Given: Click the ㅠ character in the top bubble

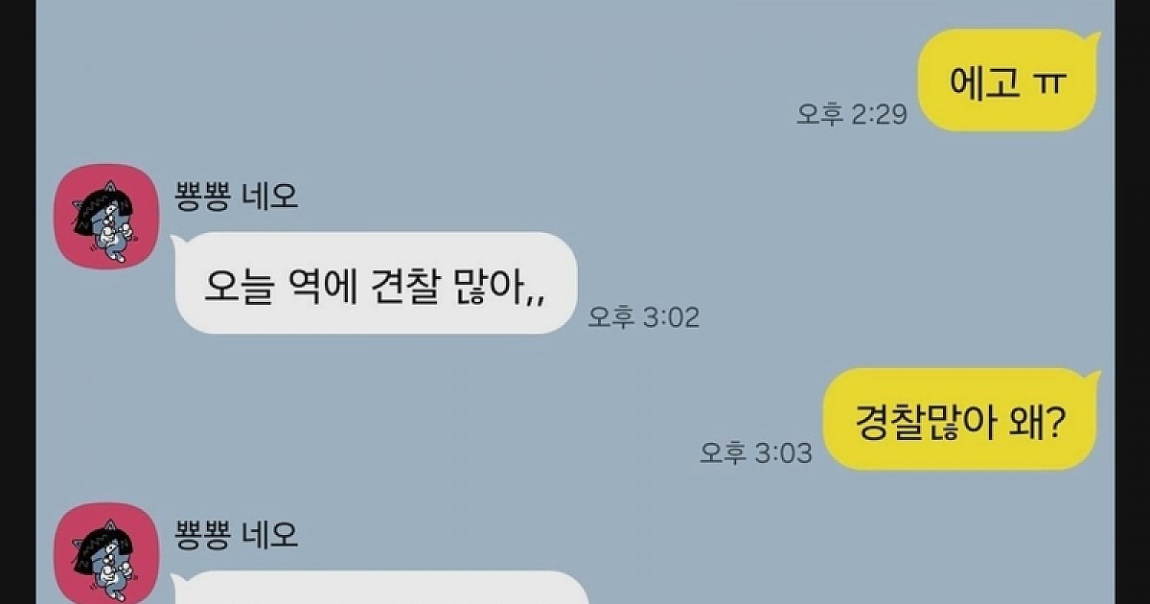Looking at the screenshot, I should (1051, 84).
